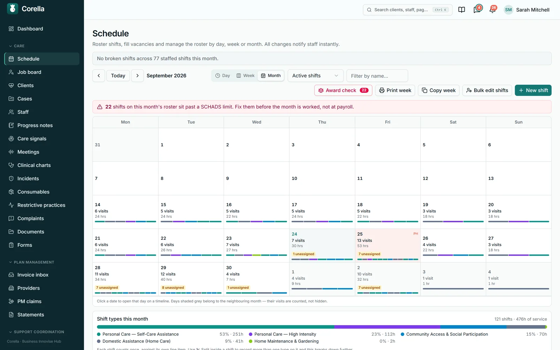Open the messages chat icon
This screenshot has height=350, width=560.
click(x=477, y=9)
